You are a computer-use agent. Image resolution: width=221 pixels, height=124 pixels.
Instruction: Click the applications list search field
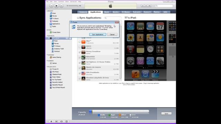[113, 18]
